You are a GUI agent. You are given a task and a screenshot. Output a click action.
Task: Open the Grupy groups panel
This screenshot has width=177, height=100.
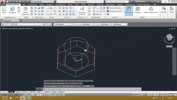coord(171,10)
